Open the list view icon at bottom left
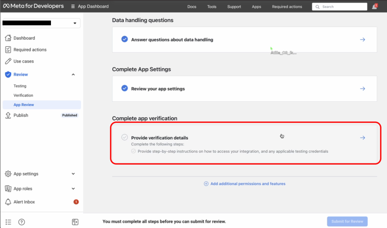387x228 pixels. [x=8, y=222]
